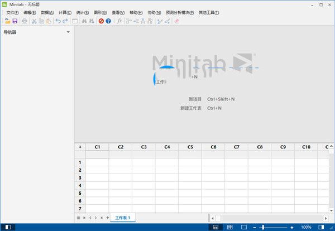The height and width of the screenshot is (231, 335).
Task: Select the 工作表 1 tab
Action: click(122, 218)
